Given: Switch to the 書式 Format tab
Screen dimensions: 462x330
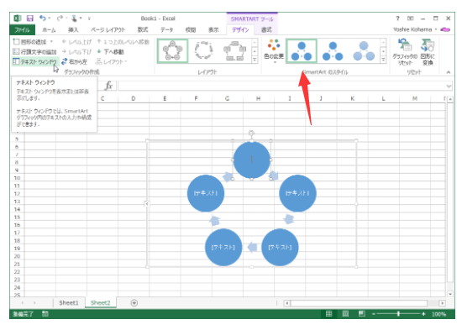Looking at the screenshot, I should pos(266,29).
